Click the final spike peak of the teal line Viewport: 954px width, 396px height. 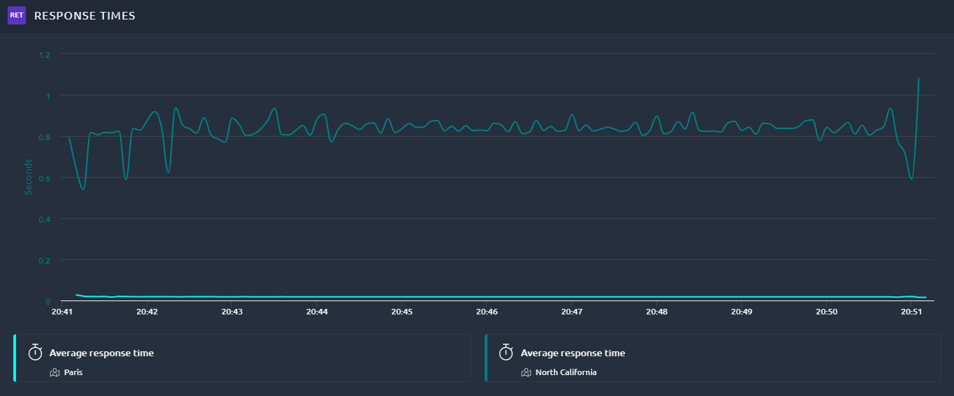[x=918, y=78]
